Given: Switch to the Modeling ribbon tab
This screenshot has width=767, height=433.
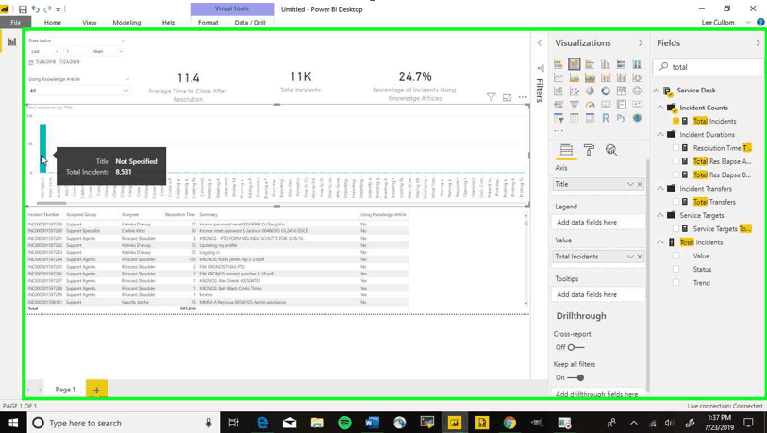Looking at the screenshot, I should [126, 23].
